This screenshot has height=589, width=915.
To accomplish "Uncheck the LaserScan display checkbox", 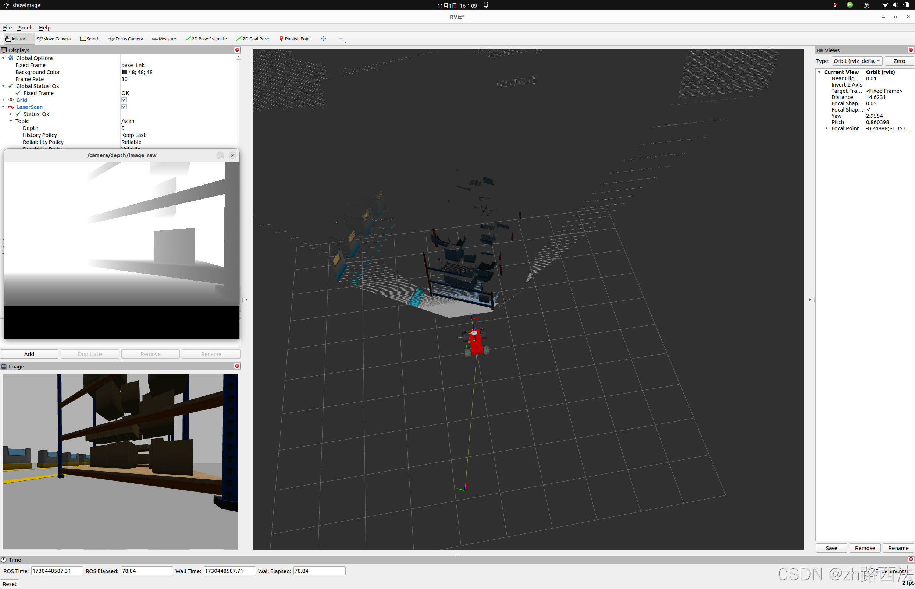I will 124,107.
